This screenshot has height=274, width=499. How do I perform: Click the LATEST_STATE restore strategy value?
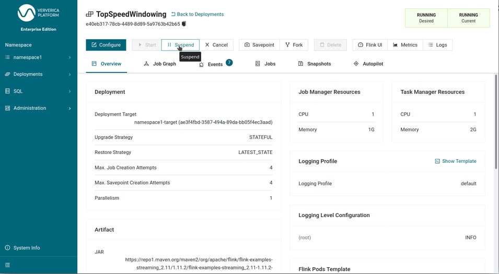coord(255,152)
